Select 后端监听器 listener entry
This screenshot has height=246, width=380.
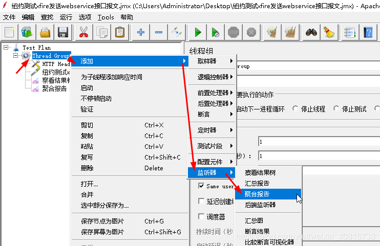[x=268, y=205]
